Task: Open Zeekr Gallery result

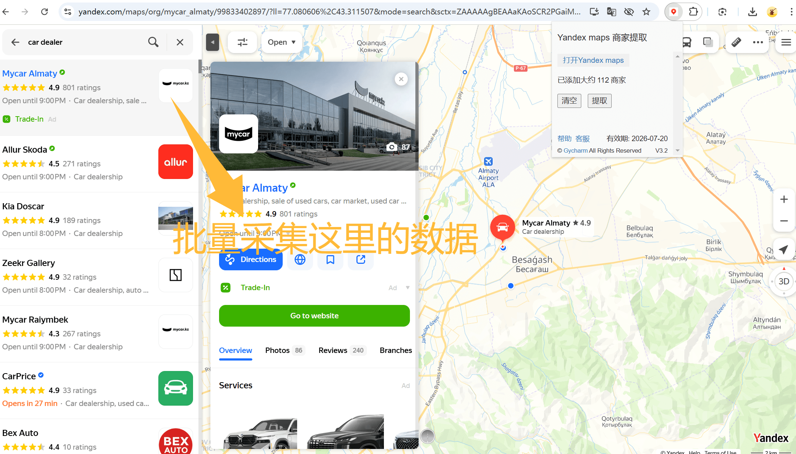Action: (29, 263)
